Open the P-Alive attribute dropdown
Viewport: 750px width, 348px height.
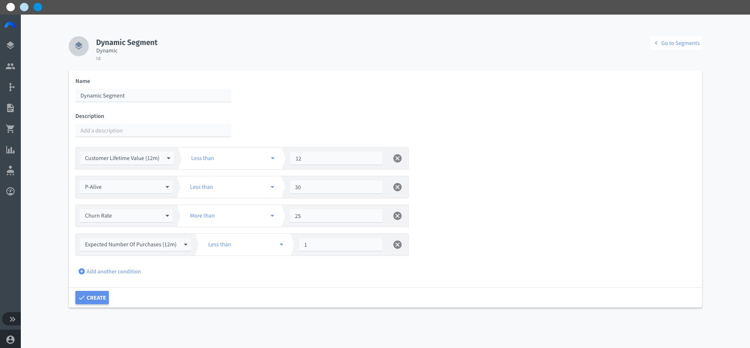126,187
